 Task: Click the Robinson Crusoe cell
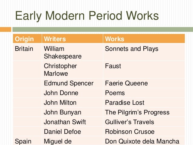point(144,132)
